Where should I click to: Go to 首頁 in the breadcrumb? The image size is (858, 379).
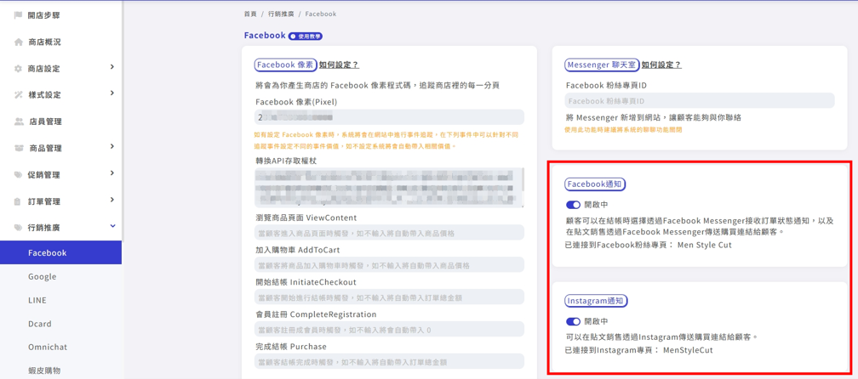[250, 14]
